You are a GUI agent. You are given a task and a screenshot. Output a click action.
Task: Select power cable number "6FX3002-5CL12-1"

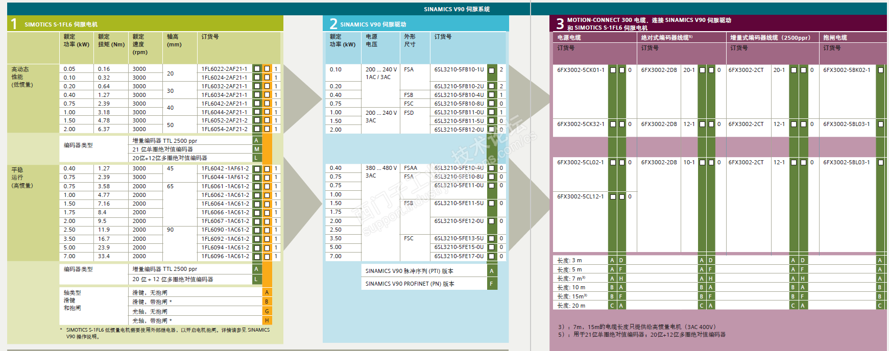click(581, 196)
